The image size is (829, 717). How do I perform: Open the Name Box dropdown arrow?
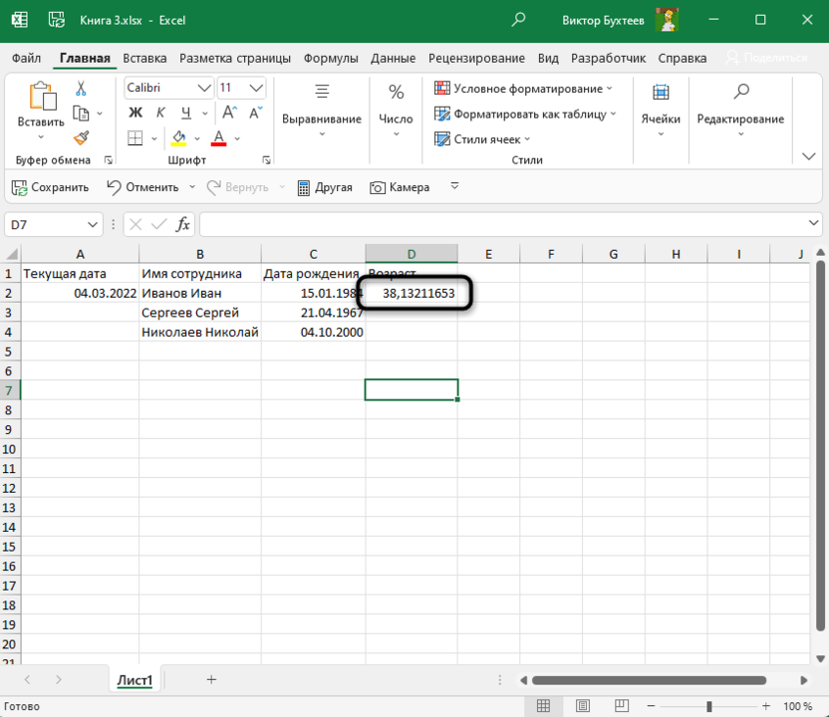(x=93, y=224)
